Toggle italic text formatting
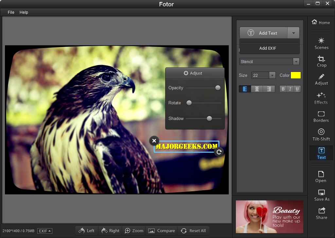The image size is (335, 238). click(290, 89)
